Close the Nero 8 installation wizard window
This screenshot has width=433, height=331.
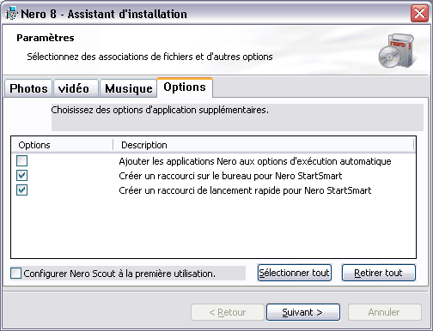coord(419,13)
